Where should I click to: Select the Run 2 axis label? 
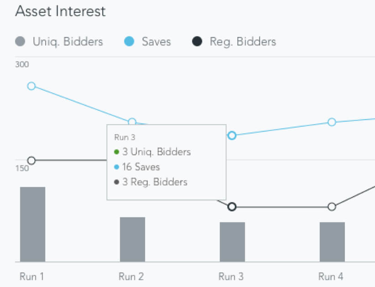131,277
